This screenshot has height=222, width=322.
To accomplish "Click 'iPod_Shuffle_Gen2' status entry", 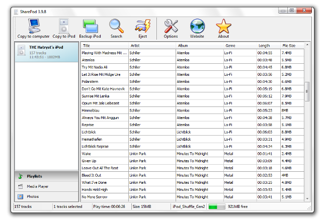I will click(x=189, y=206).
